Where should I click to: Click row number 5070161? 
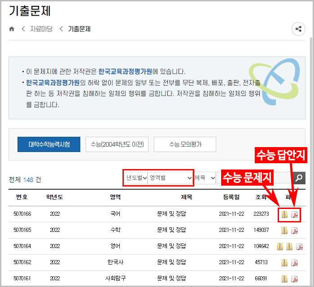coord(22,278)
